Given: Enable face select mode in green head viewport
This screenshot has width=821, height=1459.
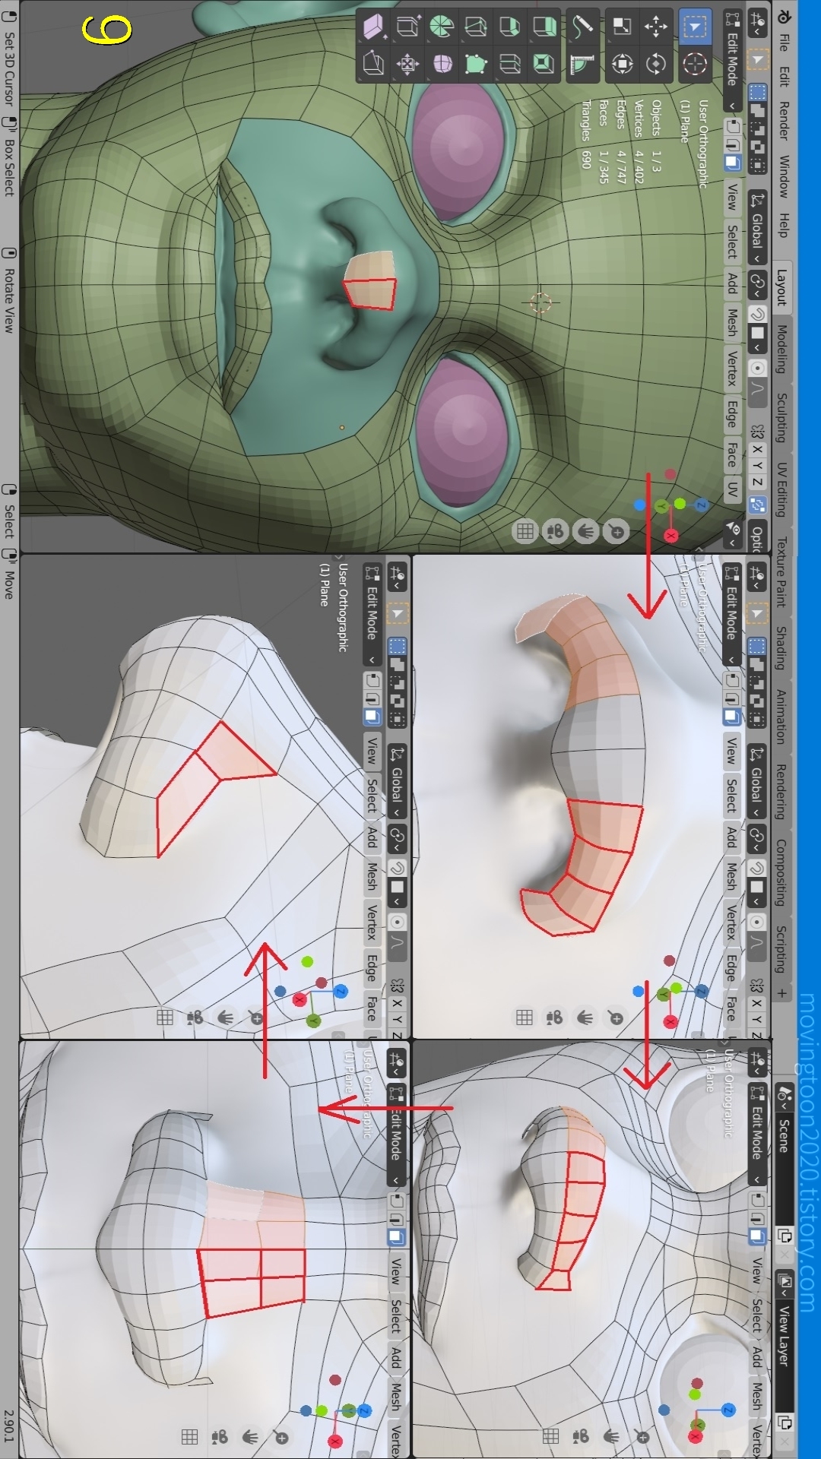Looking at the screenshot, I should [732, 162].
